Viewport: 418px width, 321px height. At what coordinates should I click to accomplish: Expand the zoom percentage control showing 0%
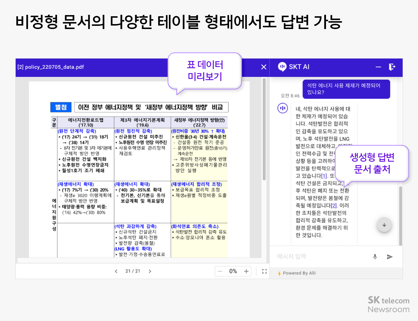tap(233, 271)
